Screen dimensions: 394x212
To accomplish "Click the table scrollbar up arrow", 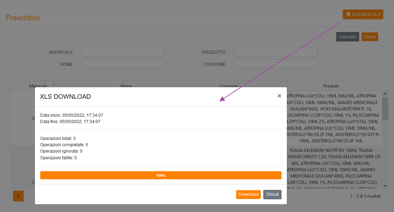I will (385, 94).
